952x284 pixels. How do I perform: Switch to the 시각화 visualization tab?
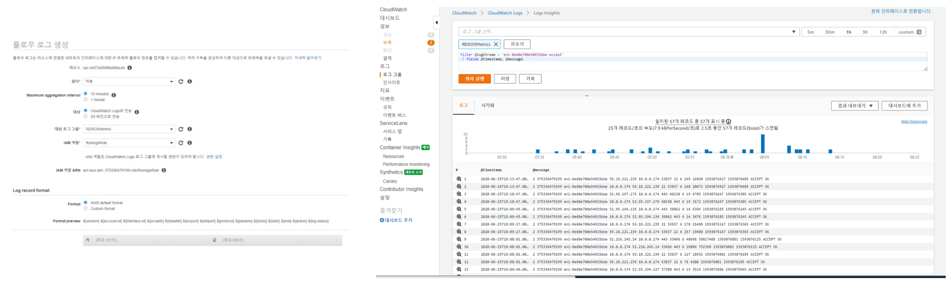[x=488, y=105]
